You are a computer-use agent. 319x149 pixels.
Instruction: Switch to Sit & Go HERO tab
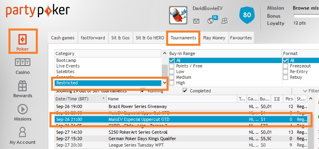pos(150,38)
